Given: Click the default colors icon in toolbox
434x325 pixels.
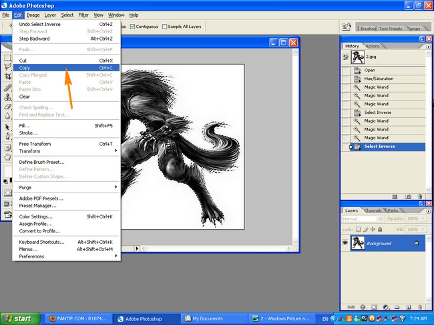Looking at the screenshot, I should [5, 181].
